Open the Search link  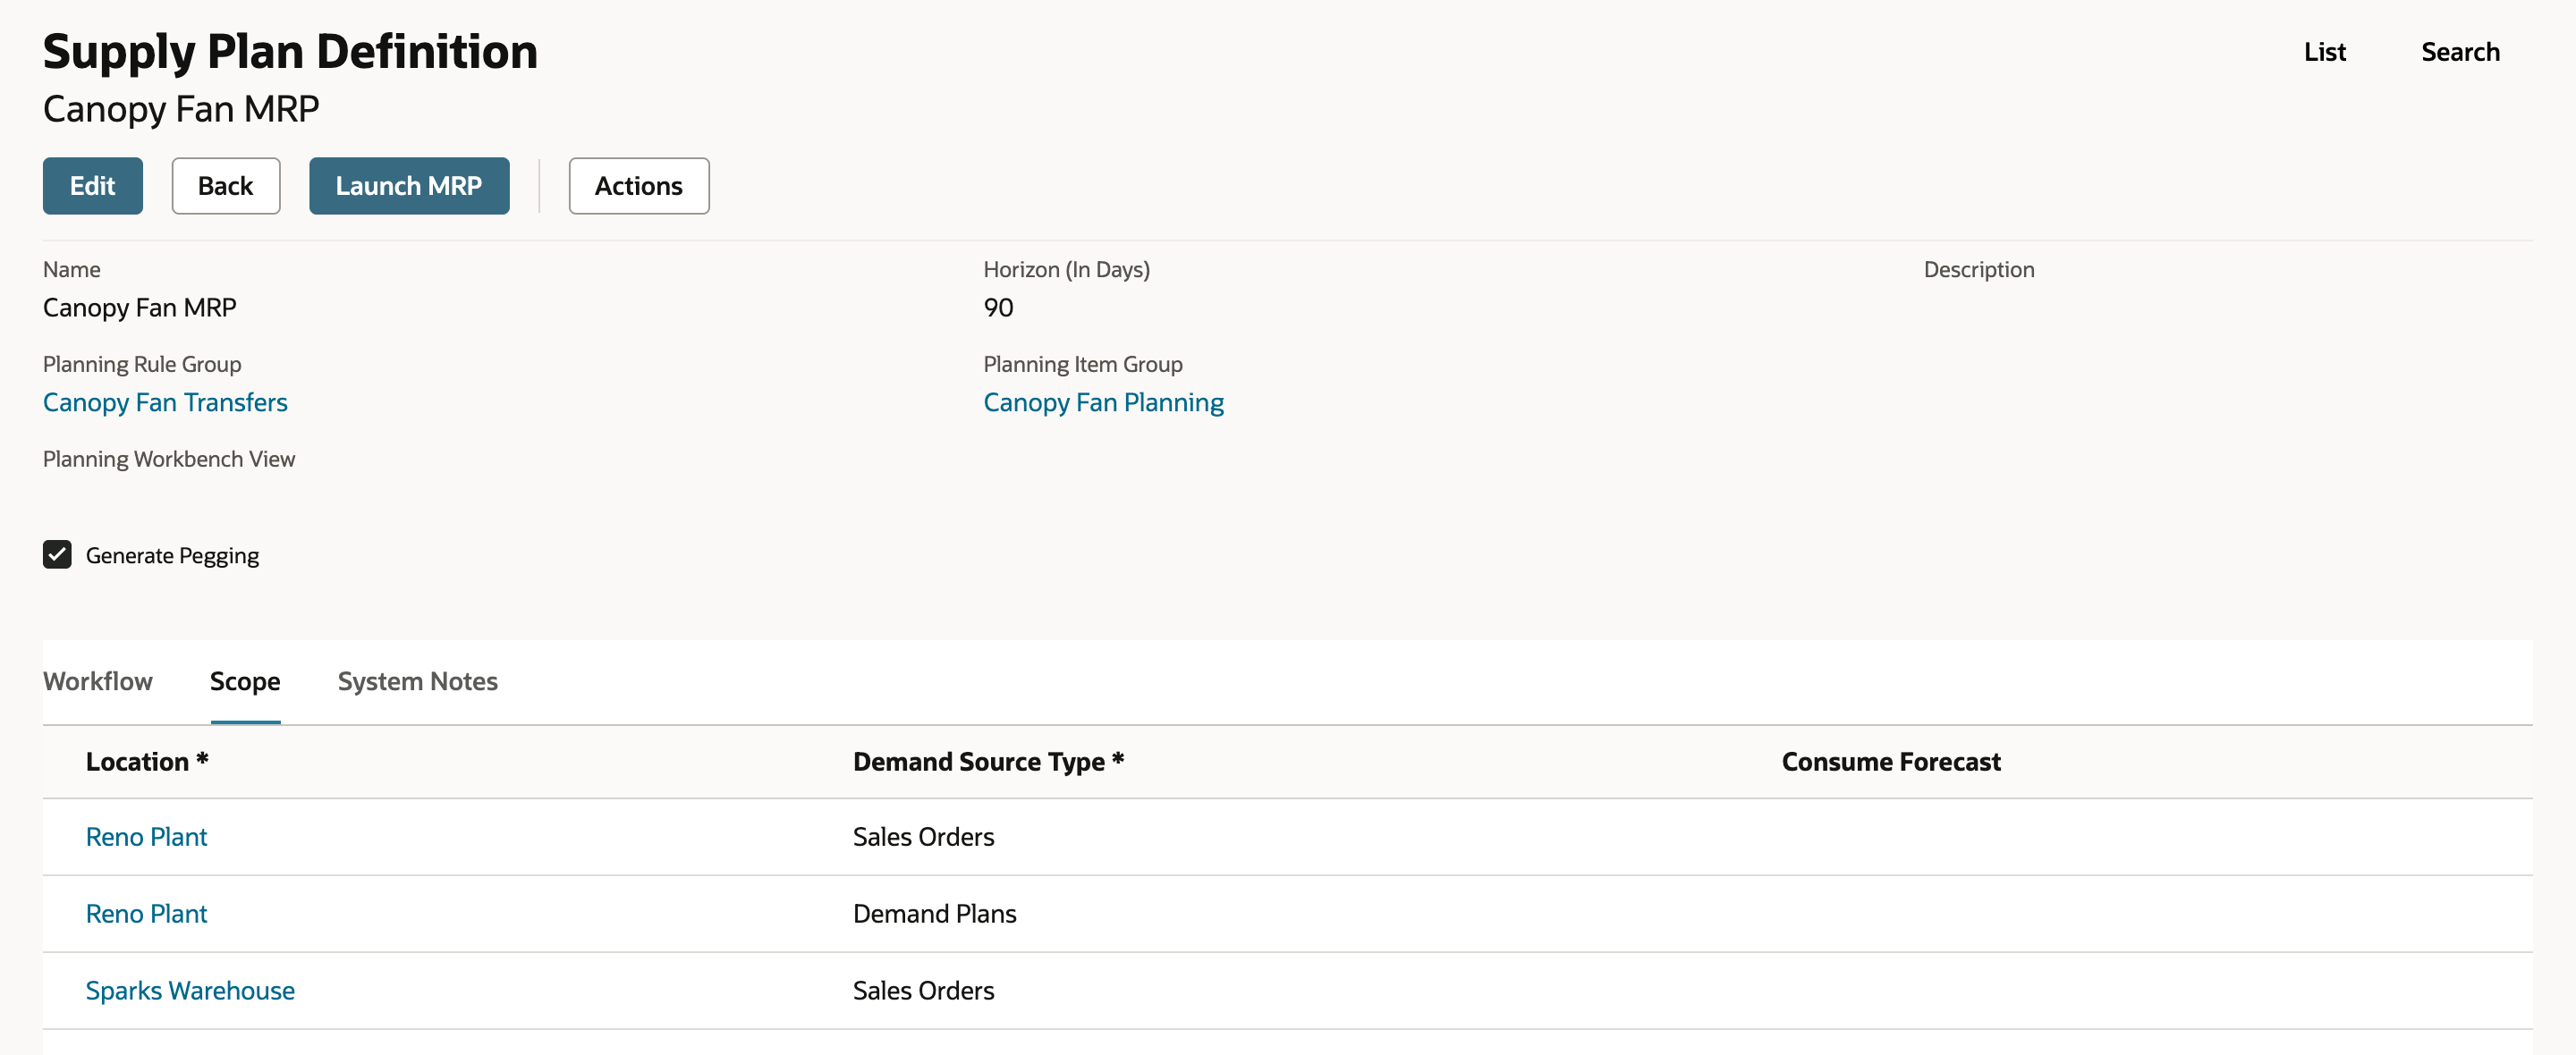pyautogui.click(x=2460, y=52)
